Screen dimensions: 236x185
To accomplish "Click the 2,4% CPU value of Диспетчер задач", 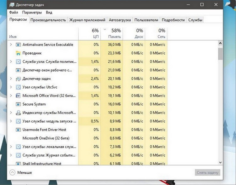I will [x=95, y=79].
